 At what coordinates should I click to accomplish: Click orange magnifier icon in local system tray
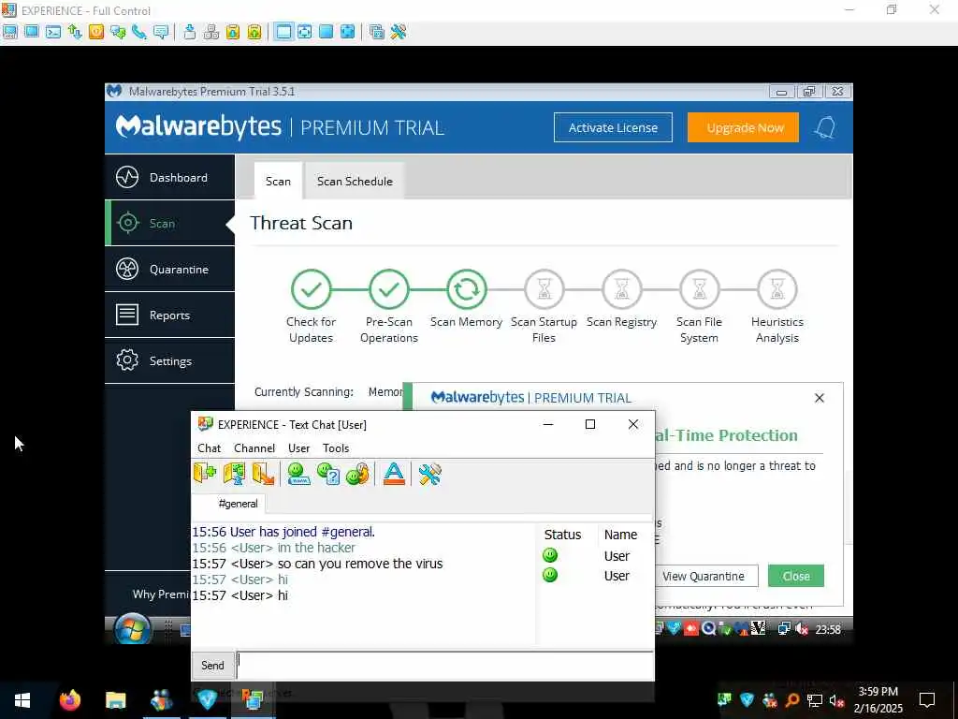click(791, 700)
